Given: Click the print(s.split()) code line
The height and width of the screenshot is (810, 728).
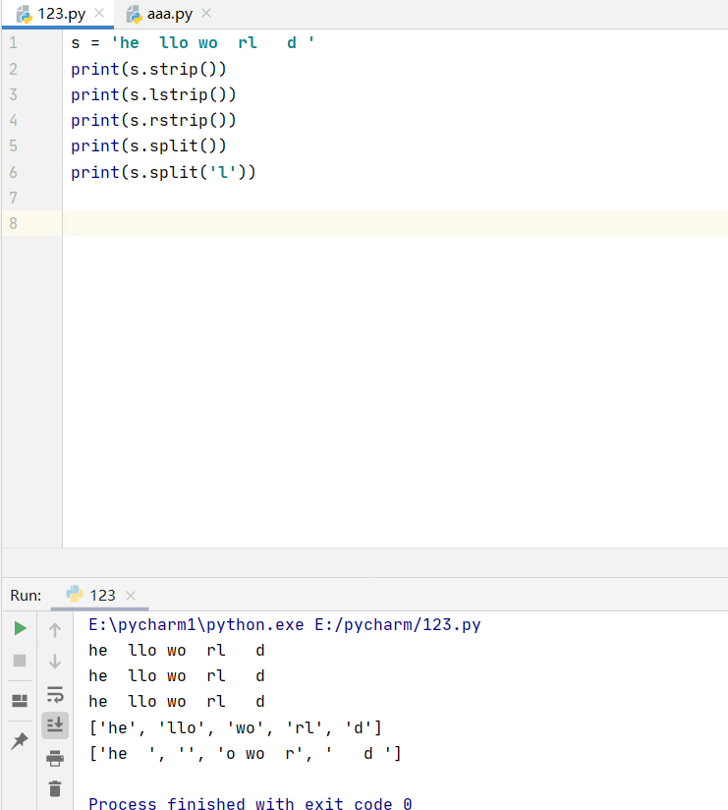Looking at the screenshot, I should [148, 145].
